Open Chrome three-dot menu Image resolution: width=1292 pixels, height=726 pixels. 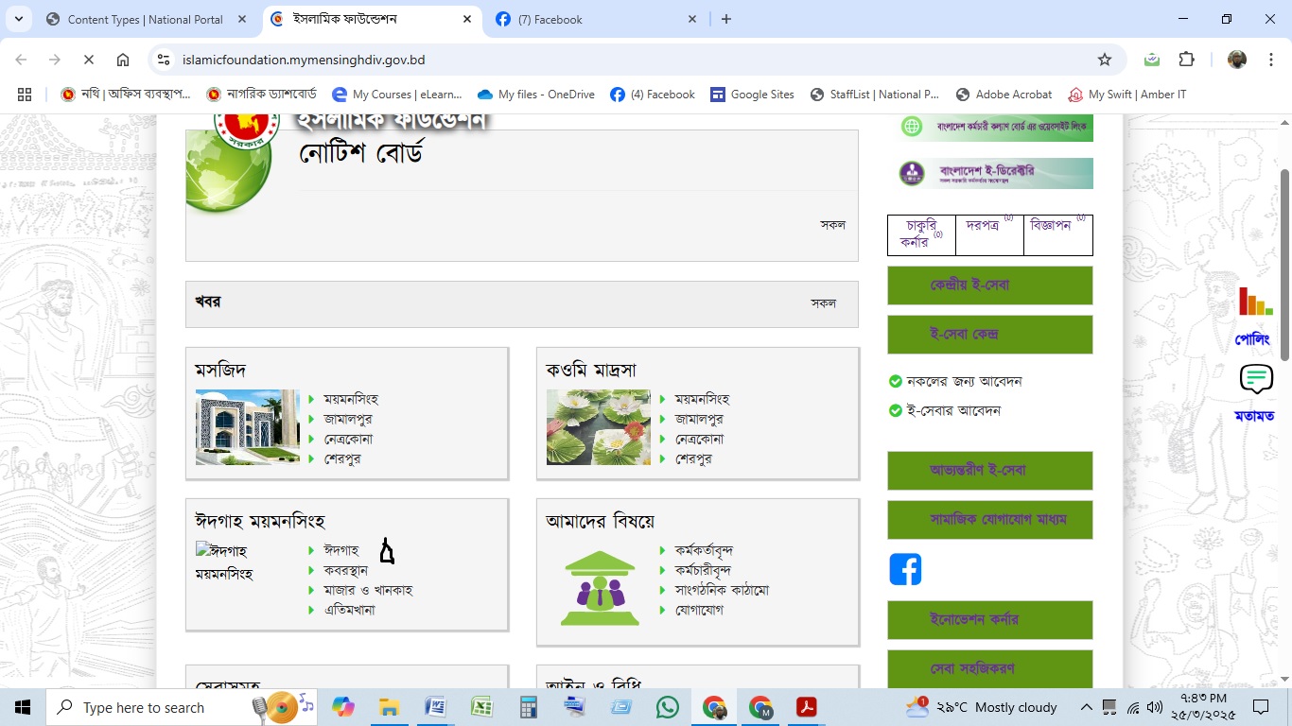pos(1268,60)
